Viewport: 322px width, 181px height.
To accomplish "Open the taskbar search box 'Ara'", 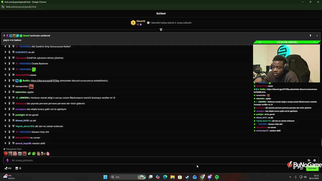I will tap(128, 177).
